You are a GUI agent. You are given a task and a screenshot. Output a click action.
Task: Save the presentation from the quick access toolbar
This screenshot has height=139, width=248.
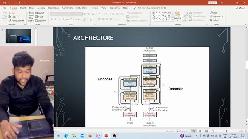tap(4, 3)
